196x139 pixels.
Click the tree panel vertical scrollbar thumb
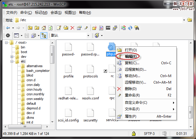(x=52, y=55)
